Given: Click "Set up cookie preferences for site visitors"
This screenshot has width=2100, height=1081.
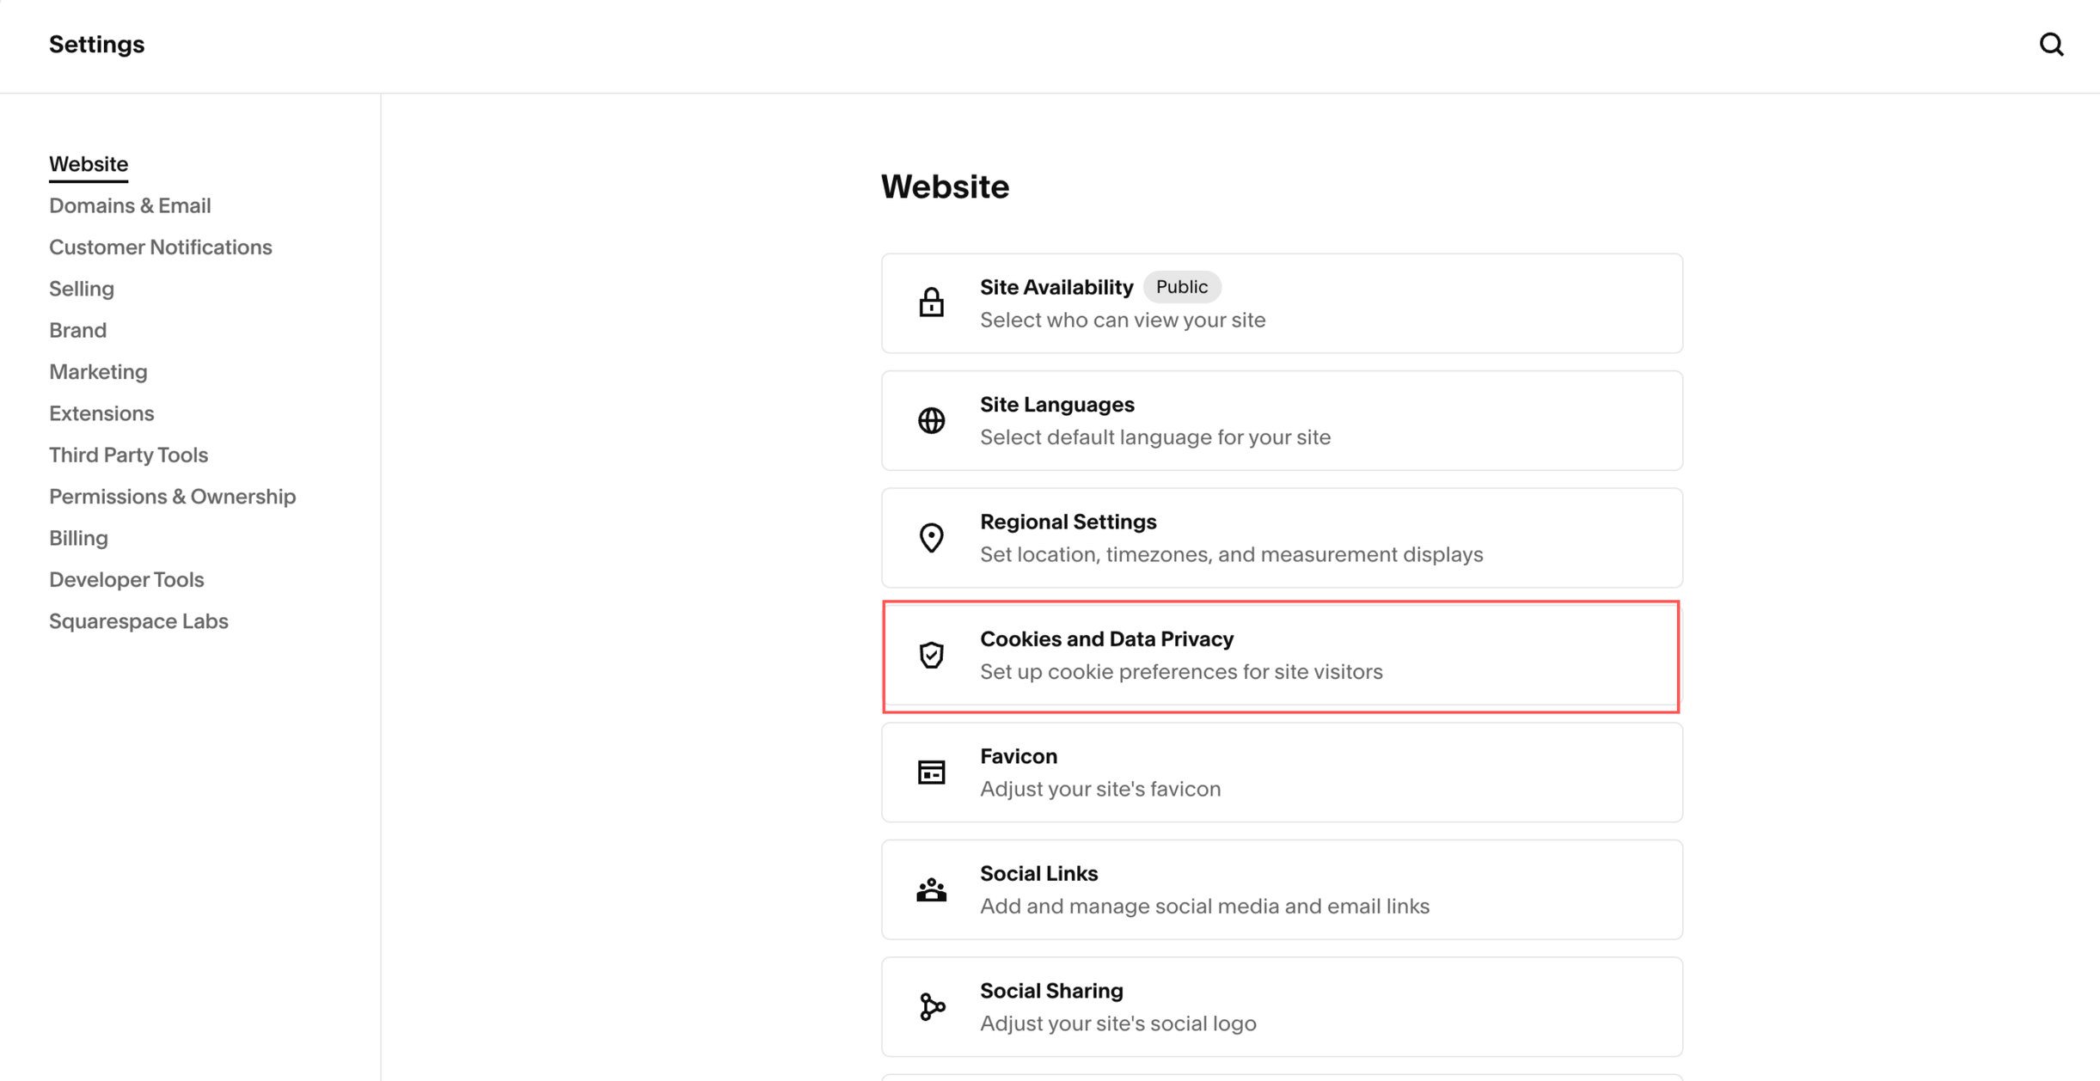Looking at the screenshot, I should 1181,672.
